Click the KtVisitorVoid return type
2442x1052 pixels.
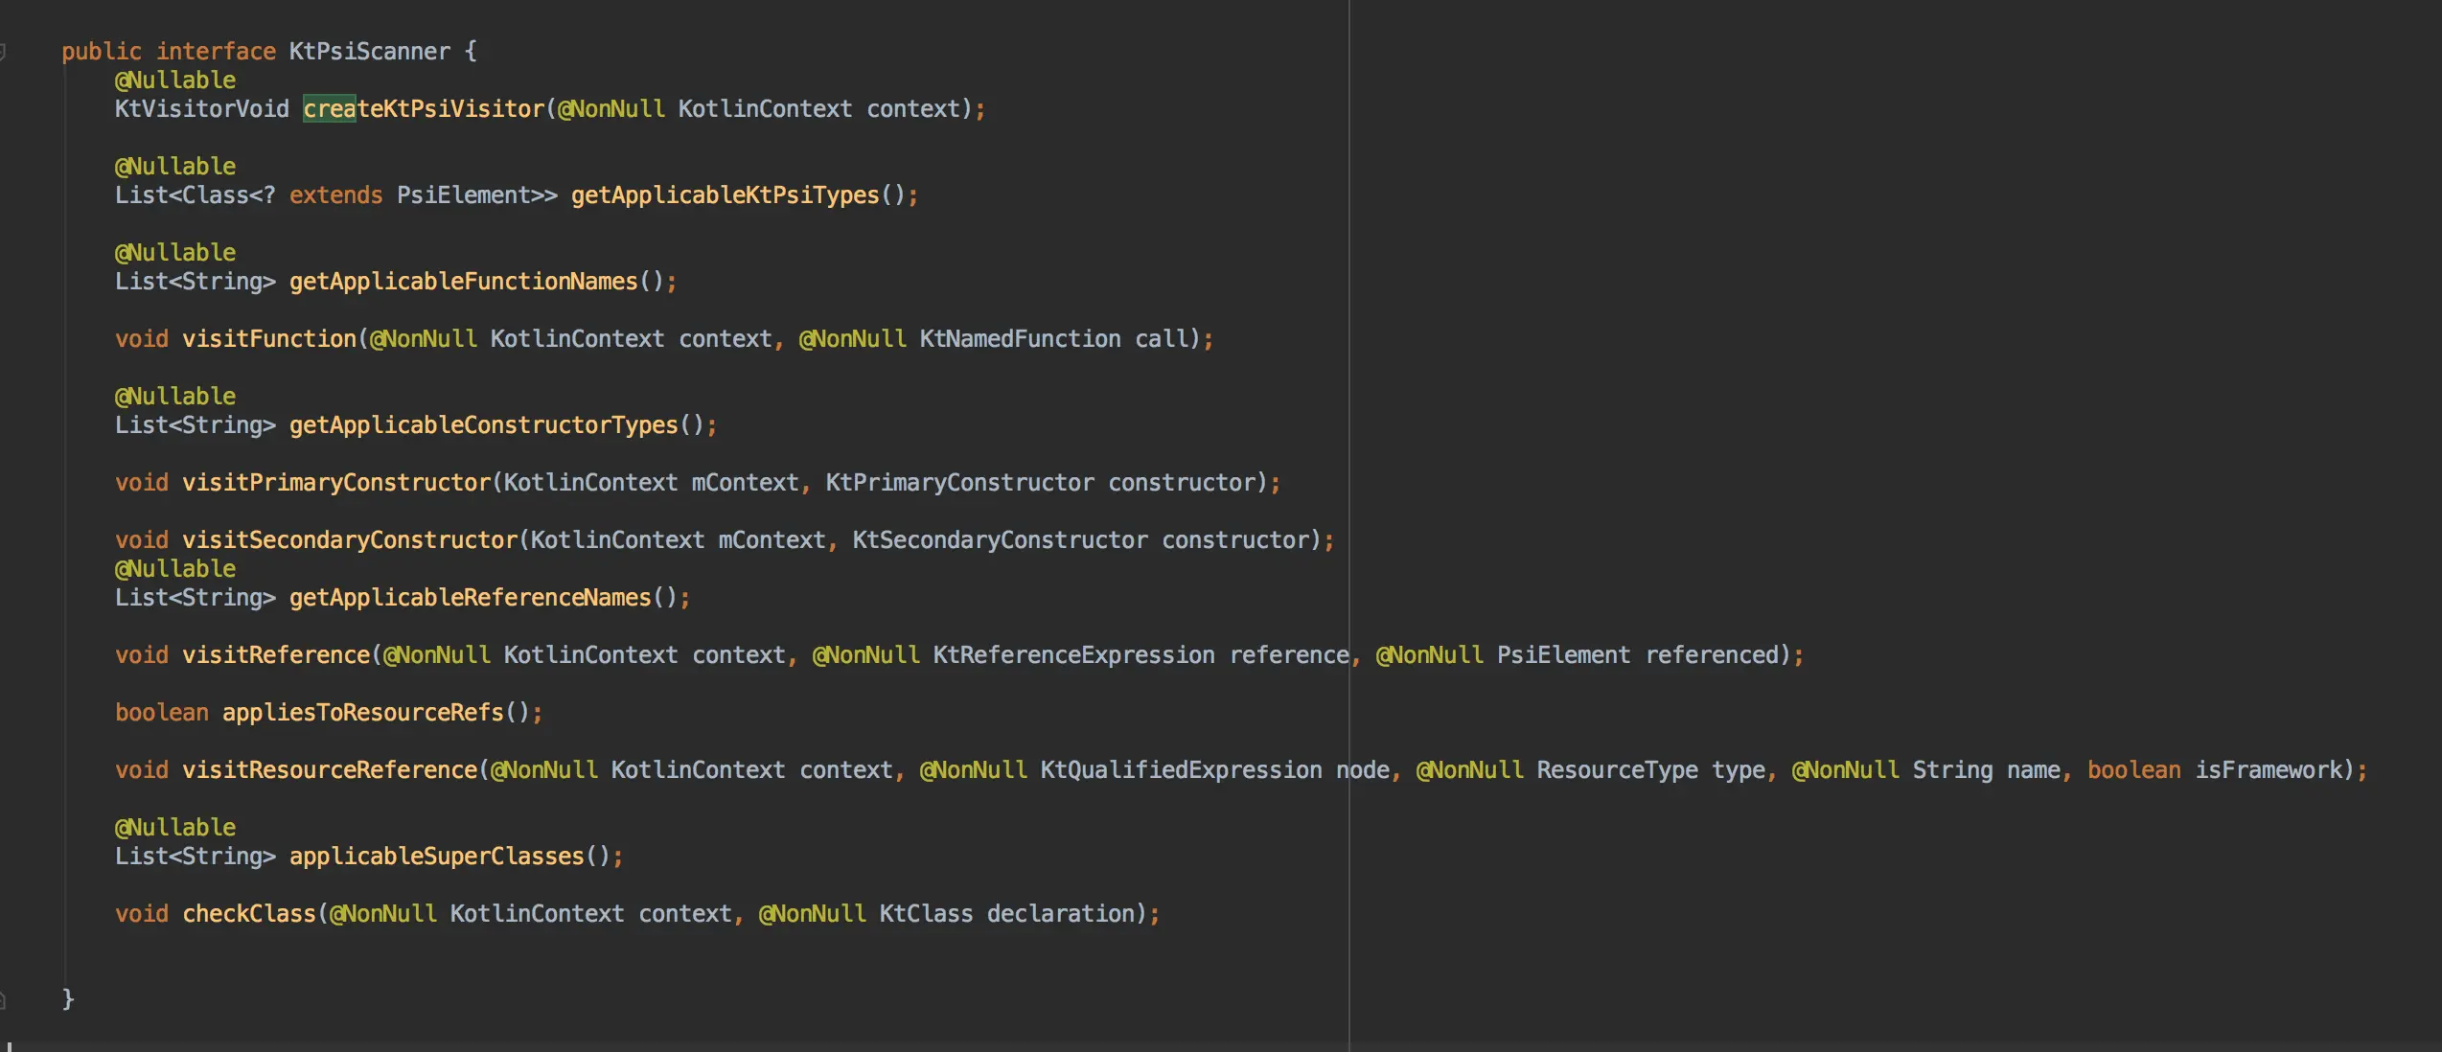(x=201, y=109)
